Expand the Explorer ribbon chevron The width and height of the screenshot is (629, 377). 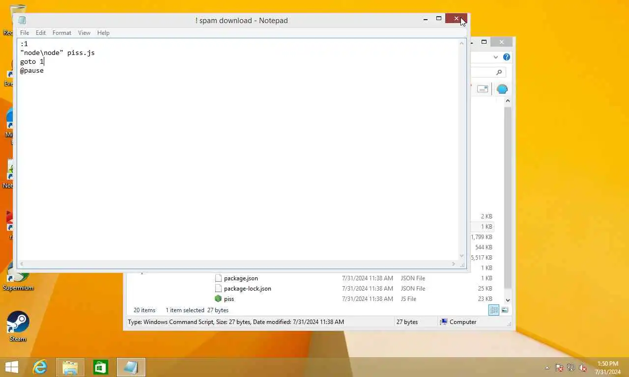pos(496,57)
